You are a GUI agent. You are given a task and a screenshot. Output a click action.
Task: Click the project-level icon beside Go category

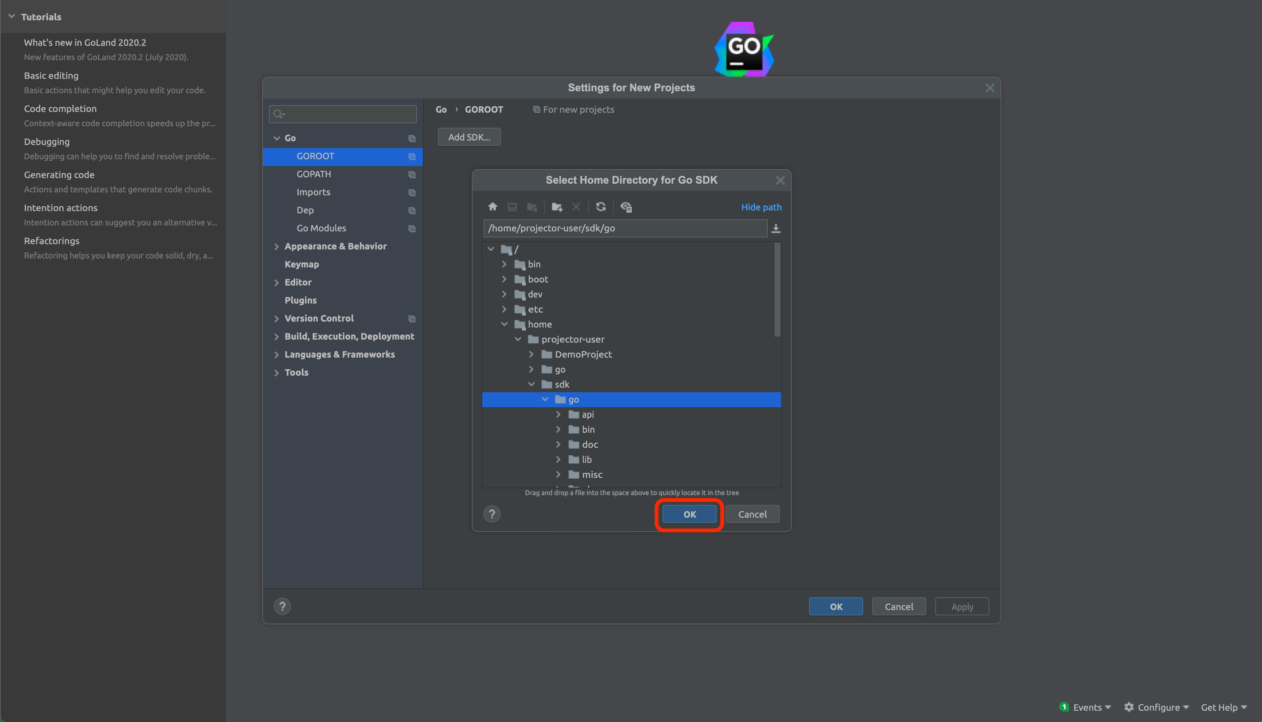tap(411, 138)
